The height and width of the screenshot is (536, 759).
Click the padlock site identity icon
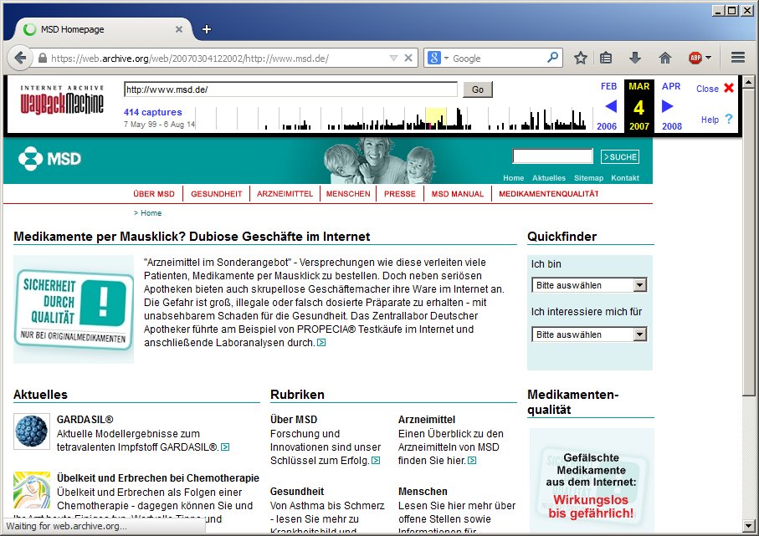coord(43,58)
